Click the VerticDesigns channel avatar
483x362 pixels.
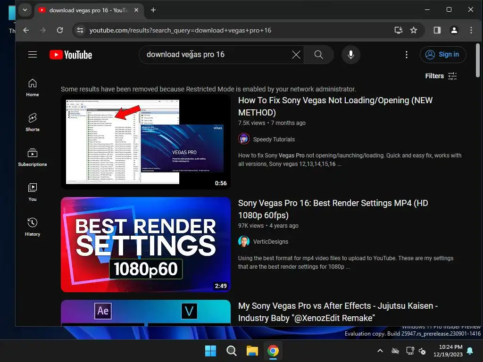pyautogui.click(x=244, y=241)
